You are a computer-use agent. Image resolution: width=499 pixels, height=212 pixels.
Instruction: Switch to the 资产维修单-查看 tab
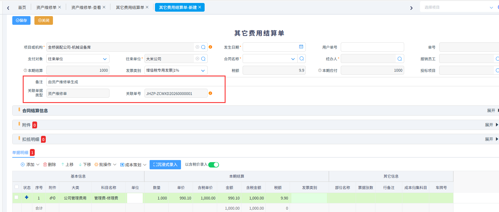click(86, 7)
